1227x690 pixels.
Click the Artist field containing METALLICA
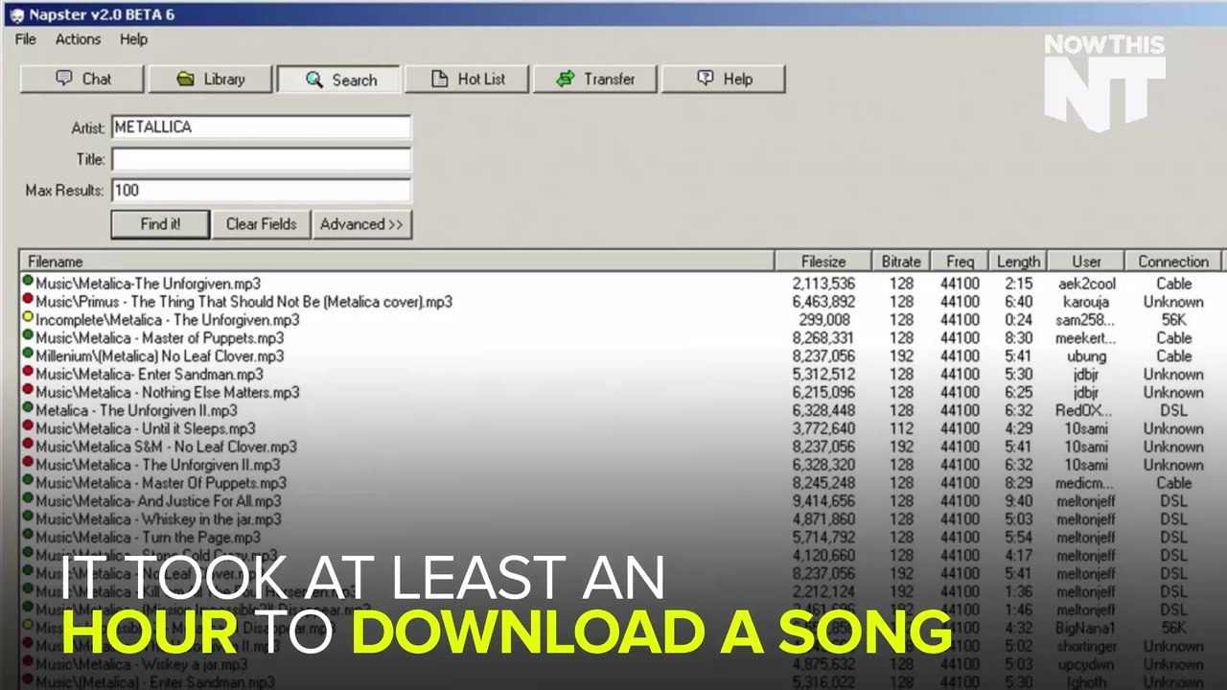[261, 127]
